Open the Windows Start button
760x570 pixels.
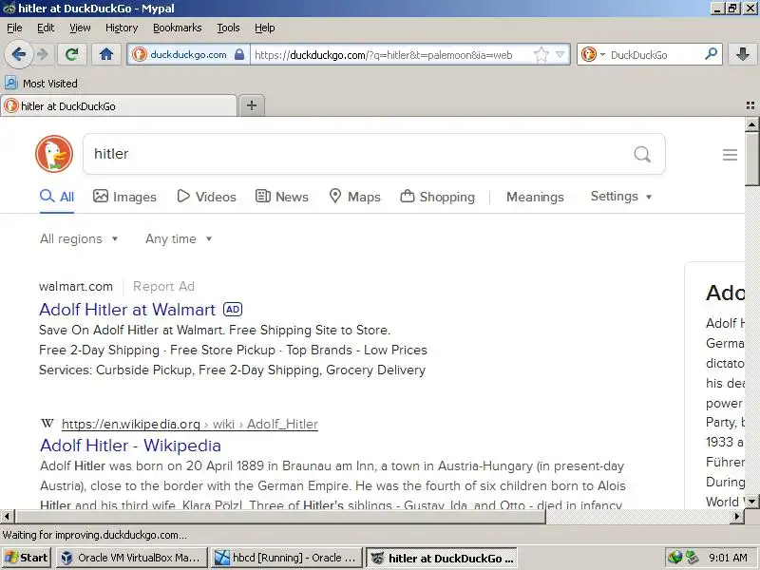[26, 558]
